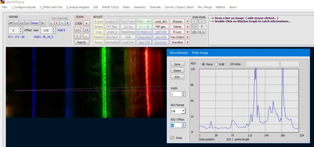
Task: Open the Mix / Merge menu
Action: [204, 7]
